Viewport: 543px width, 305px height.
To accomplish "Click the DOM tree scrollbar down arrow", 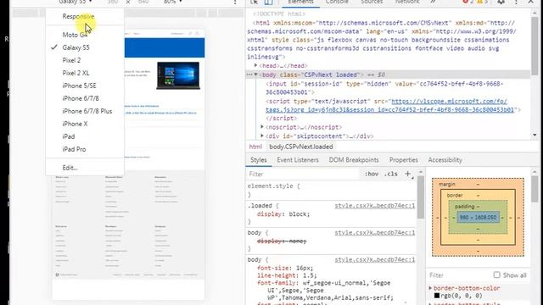I will (535, 136).
